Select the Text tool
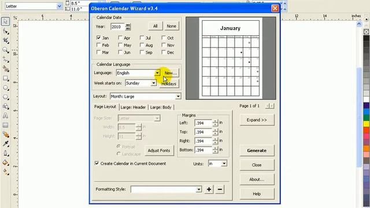Viewport: 370px width, 208px height. coord(5,116)
